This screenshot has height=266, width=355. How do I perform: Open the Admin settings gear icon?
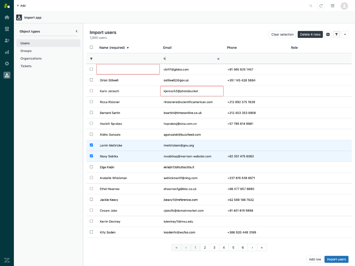click(7, 63)
